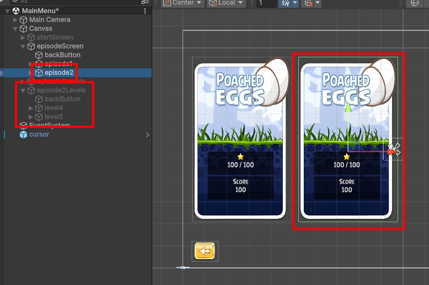Select backButton under episodeScreen

[62, 55]
